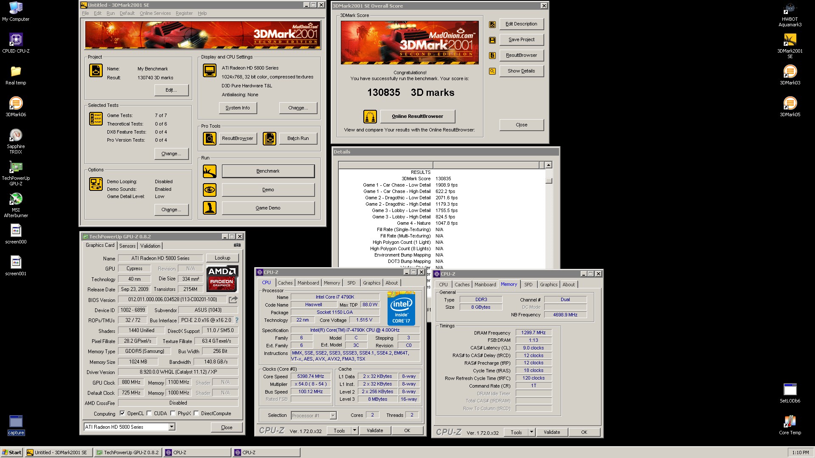This screenshot has width=815, height=458.
Task: Select the capture desktop icon
Action: pyautogui.click(x=16, y=425)
